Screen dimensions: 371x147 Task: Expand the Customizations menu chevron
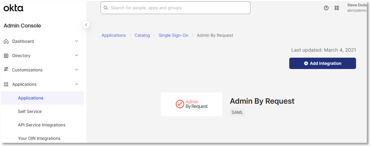tap(76, 70)
